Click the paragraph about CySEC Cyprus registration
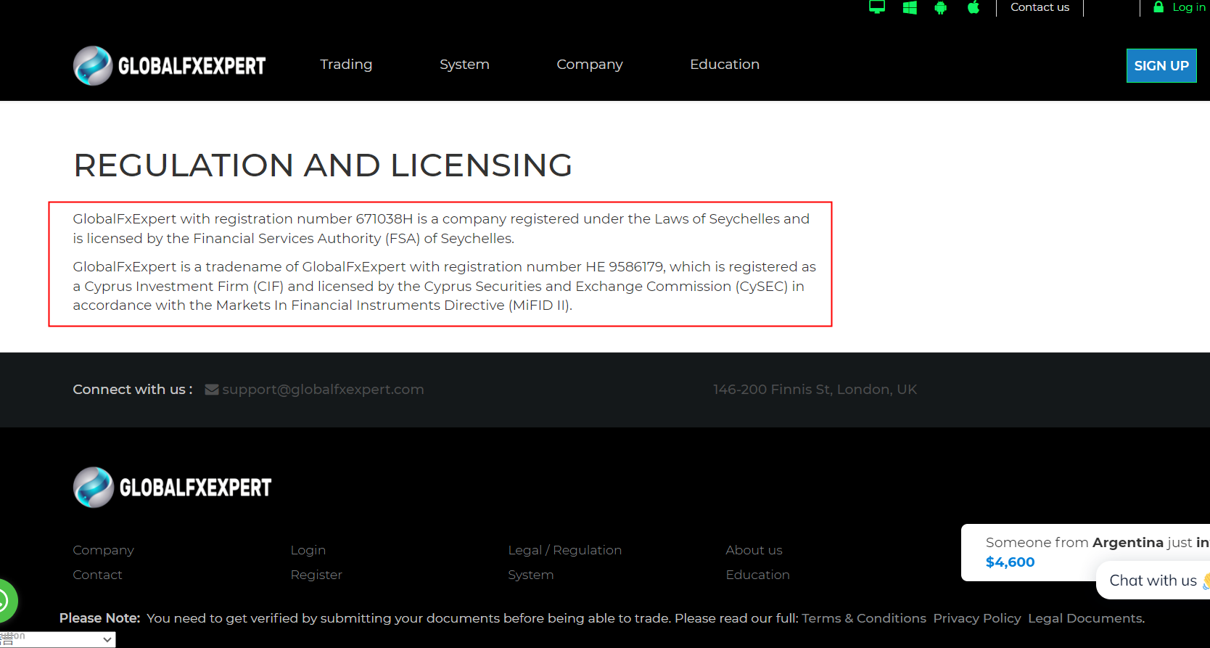The height and width of the screenshot is (648, 1210). pyautogui.click(x=444, y=286)
